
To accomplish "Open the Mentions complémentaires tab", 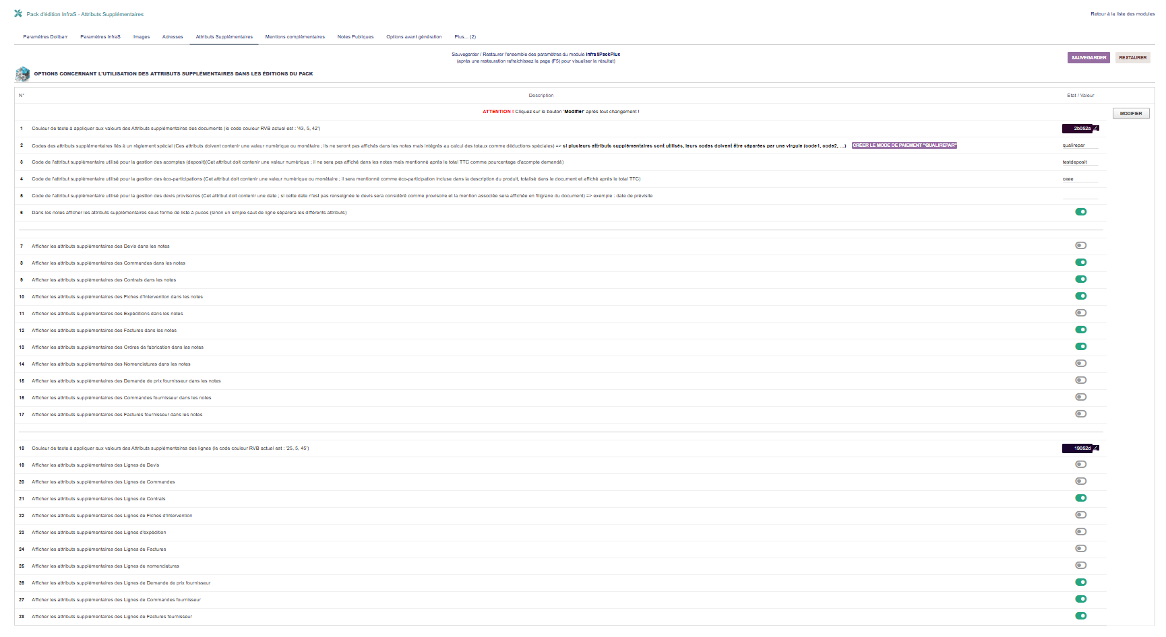I will coord(295,37).
